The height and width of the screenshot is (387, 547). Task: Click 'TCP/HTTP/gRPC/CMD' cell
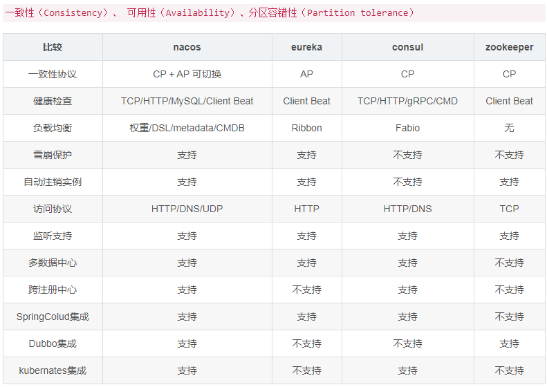(407, 101)
